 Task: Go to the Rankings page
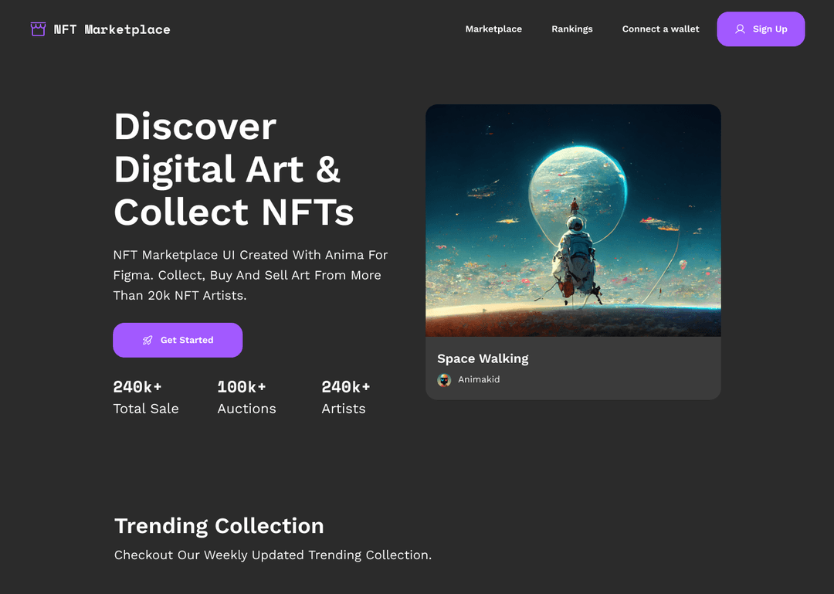point(571,29)
